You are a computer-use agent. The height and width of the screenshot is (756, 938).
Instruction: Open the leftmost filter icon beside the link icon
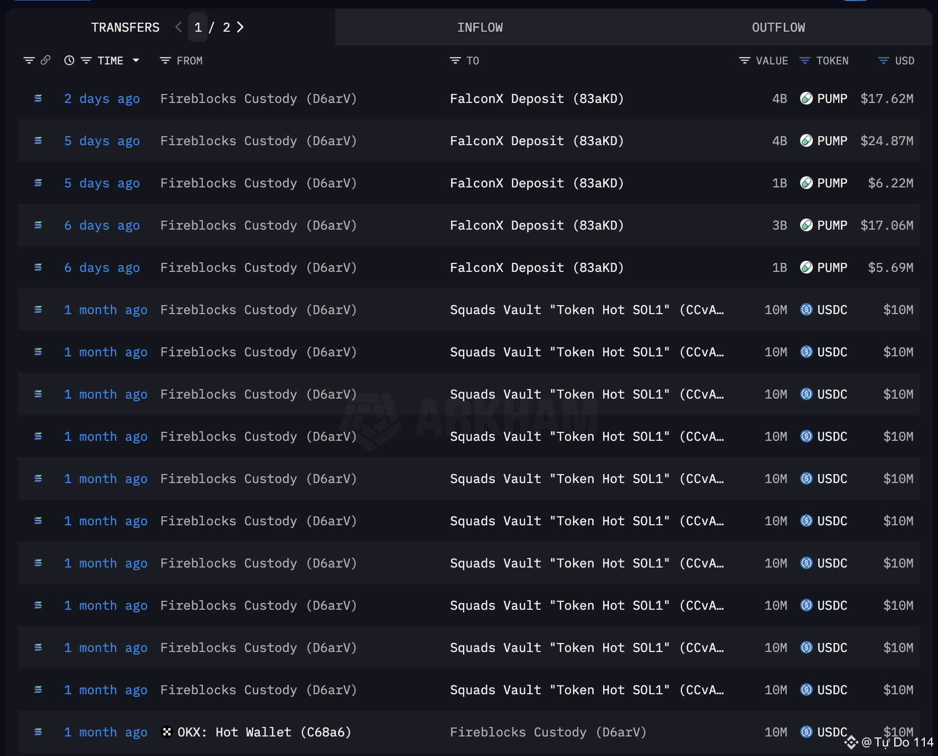coord(29,60)
